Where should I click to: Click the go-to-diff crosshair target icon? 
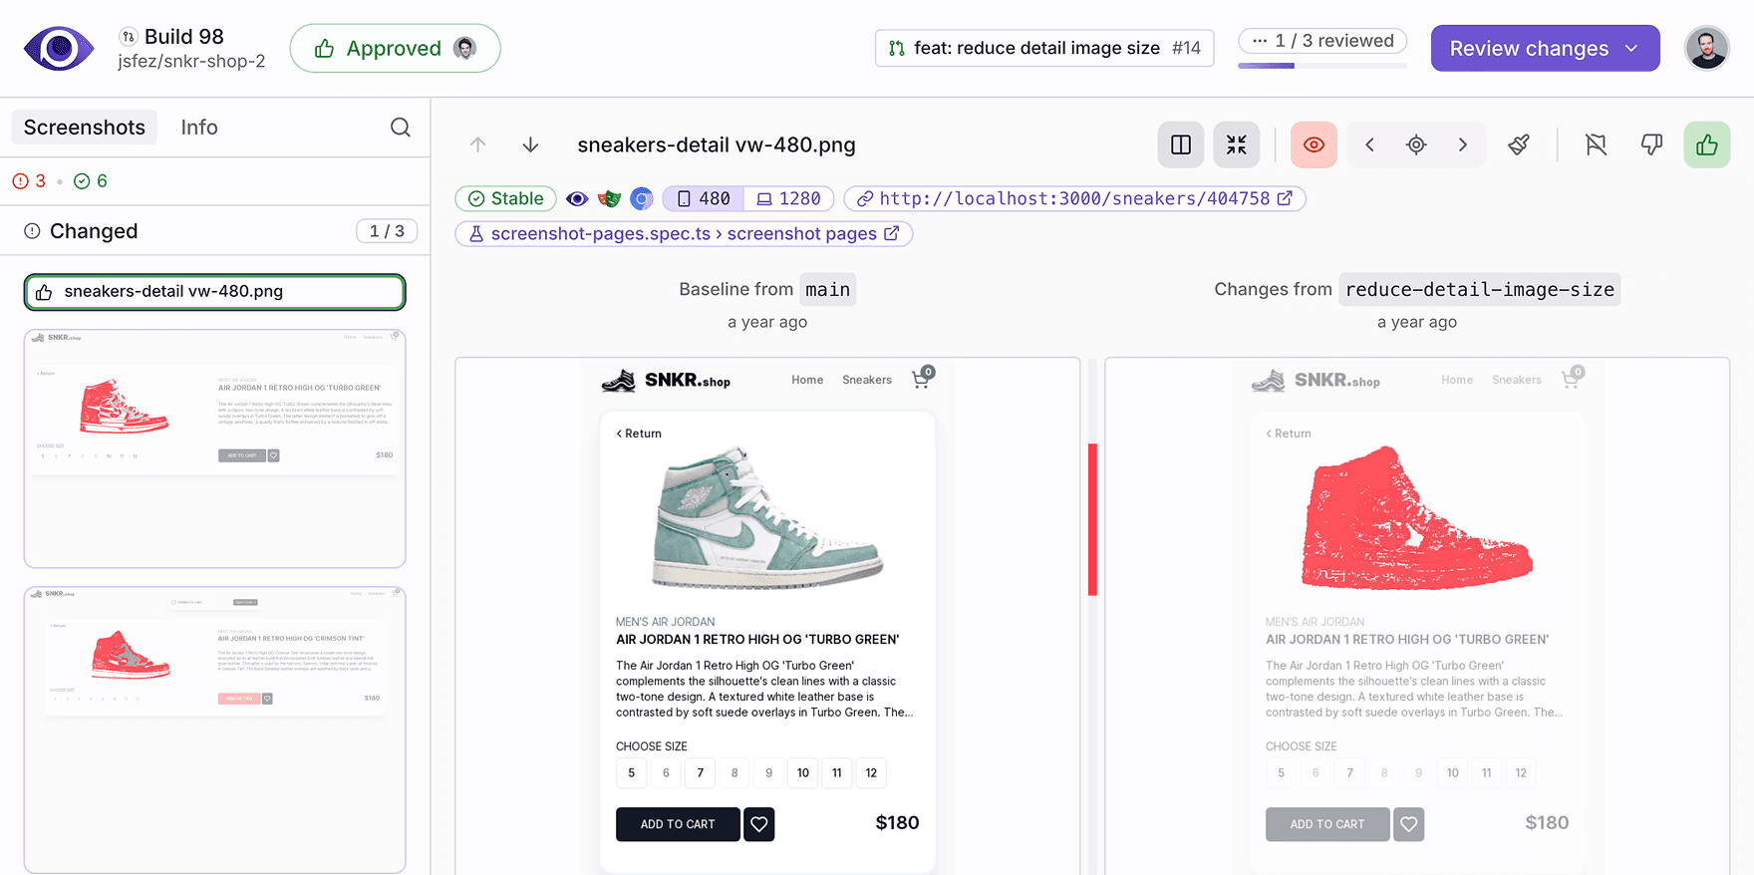[1416, 146]
